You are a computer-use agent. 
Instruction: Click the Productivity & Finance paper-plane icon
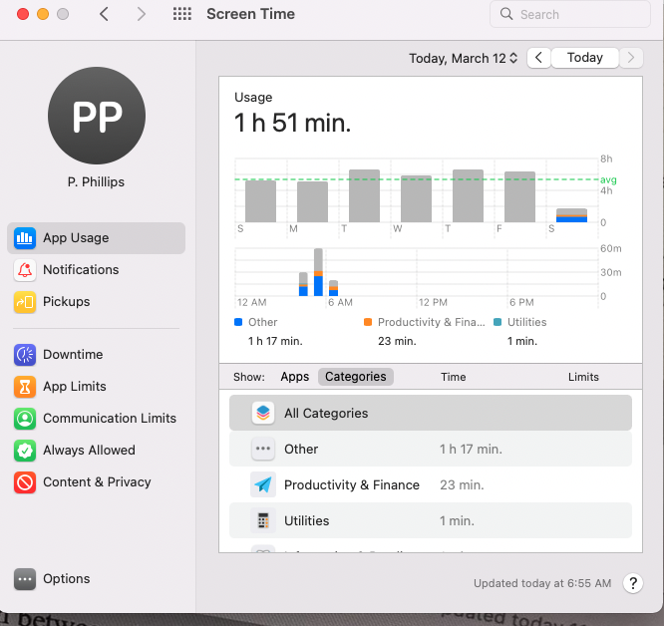[263, 484]
